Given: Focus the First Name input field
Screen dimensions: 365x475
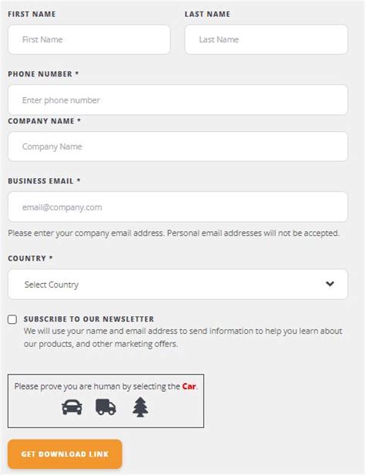Looking at the screenshot, I should point(89,39).
